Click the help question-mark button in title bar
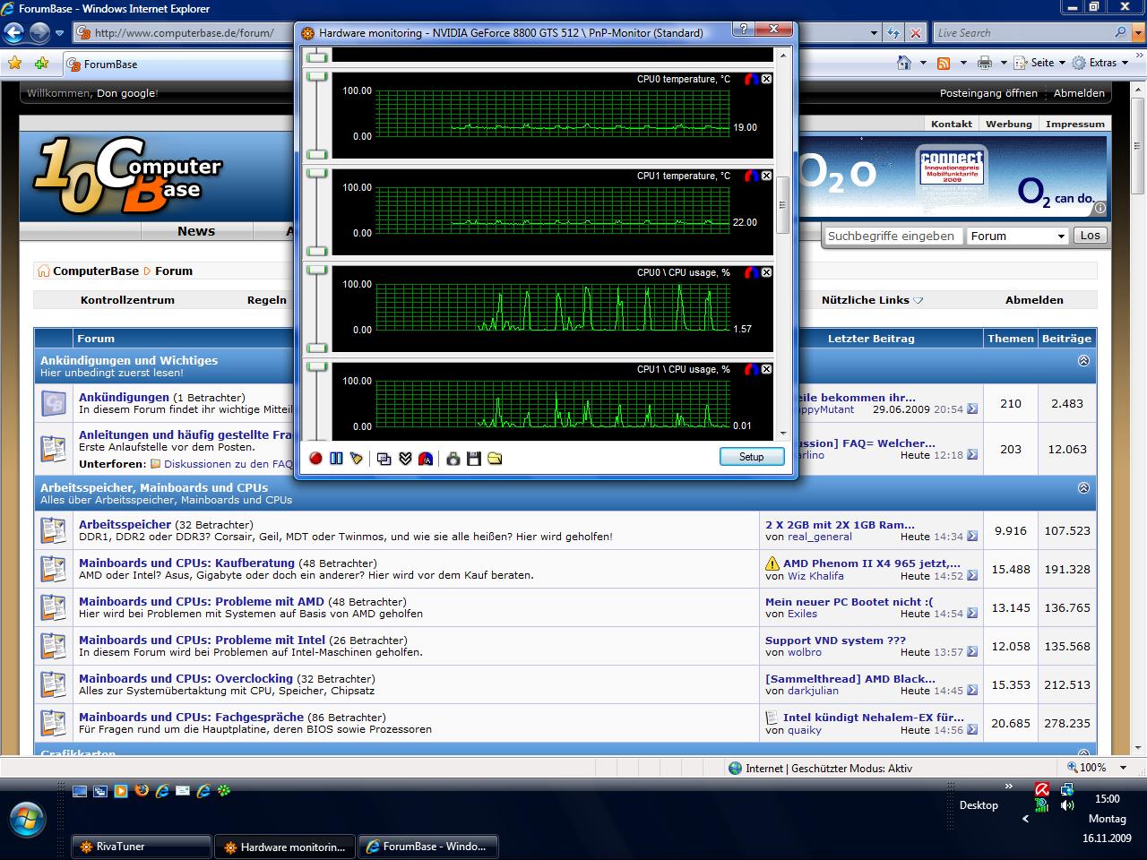The height and width of the screenshot is (860, 1147). point(743,30)
